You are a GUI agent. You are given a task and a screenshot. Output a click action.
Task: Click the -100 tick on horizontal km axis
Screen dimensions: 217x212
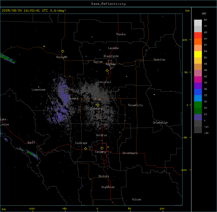31,208
